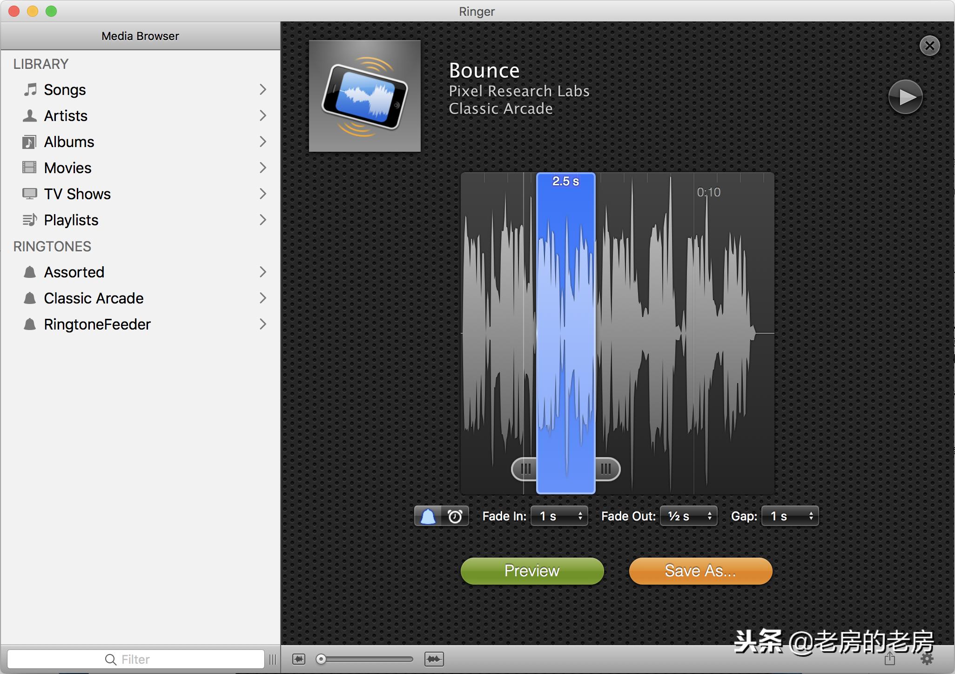Click the right selection trim handle

(606, 469)
